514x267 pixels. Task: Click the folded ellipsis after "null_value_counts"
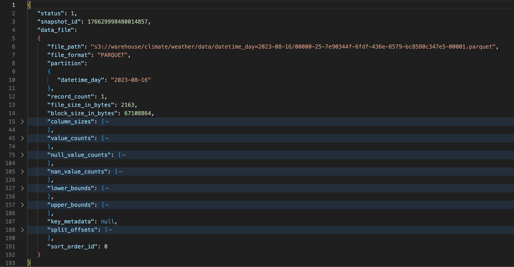click(124, 155)
